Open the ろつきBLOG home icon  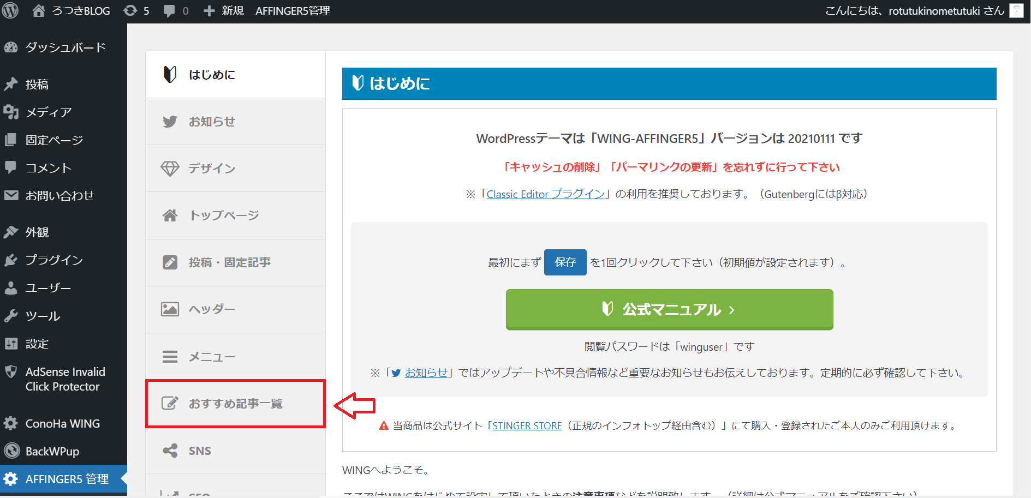pyautogui.click(x=39, y=10)
